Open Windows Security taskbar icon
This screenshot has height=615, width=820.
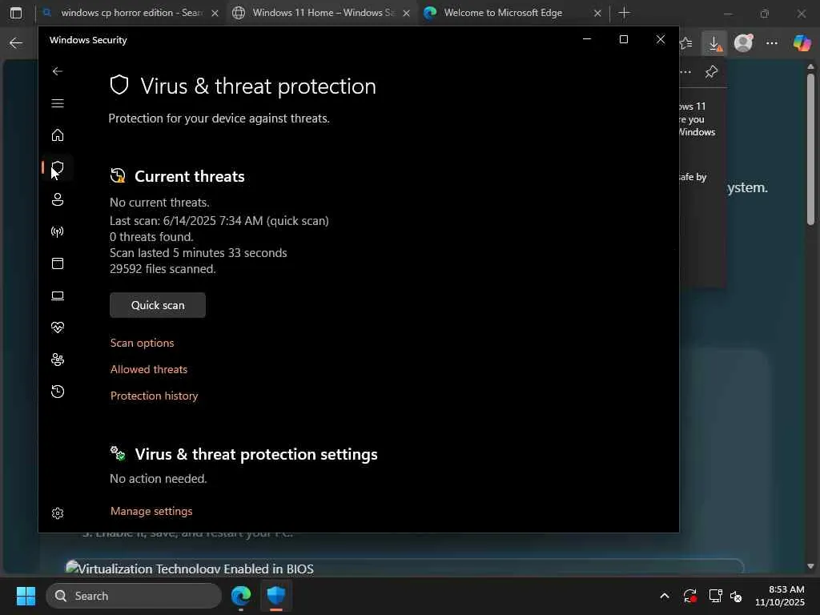point(276,596)
